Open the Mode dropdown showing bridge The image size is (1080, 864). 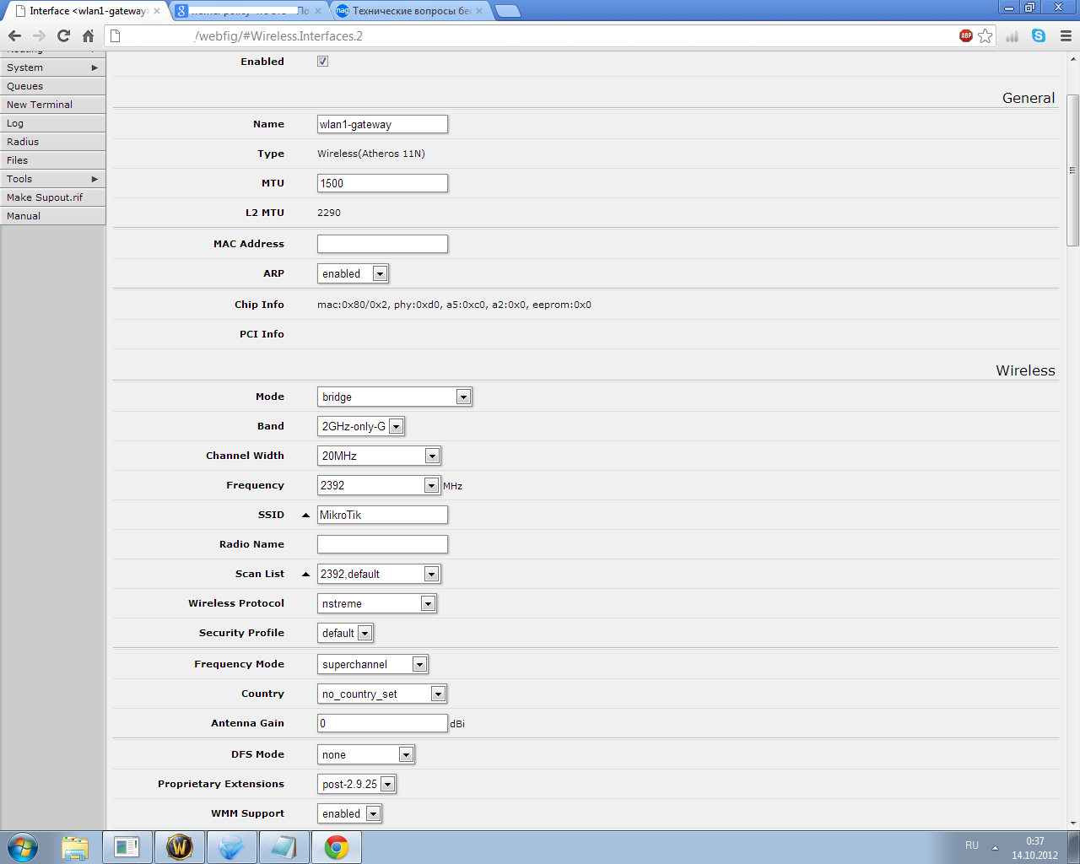tap(394, 397)
